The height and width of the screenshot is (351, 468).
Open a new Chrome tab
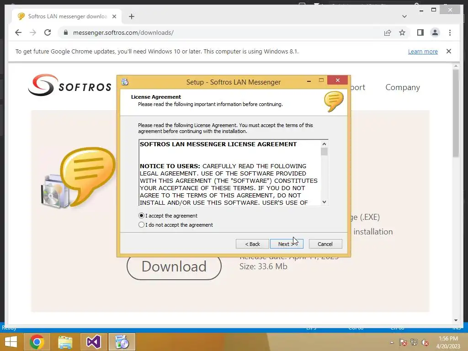pos(132,16)
